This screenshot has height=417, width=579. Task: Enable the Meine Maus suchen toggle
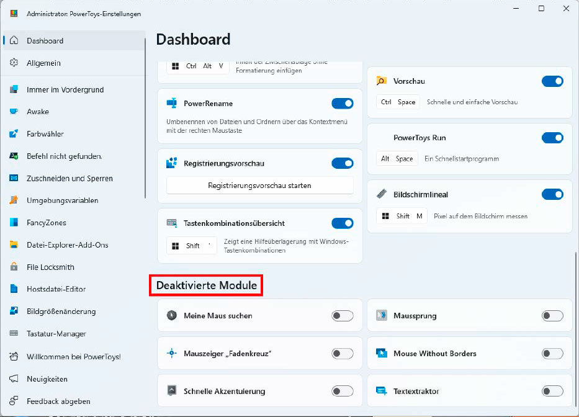[343, 315]
